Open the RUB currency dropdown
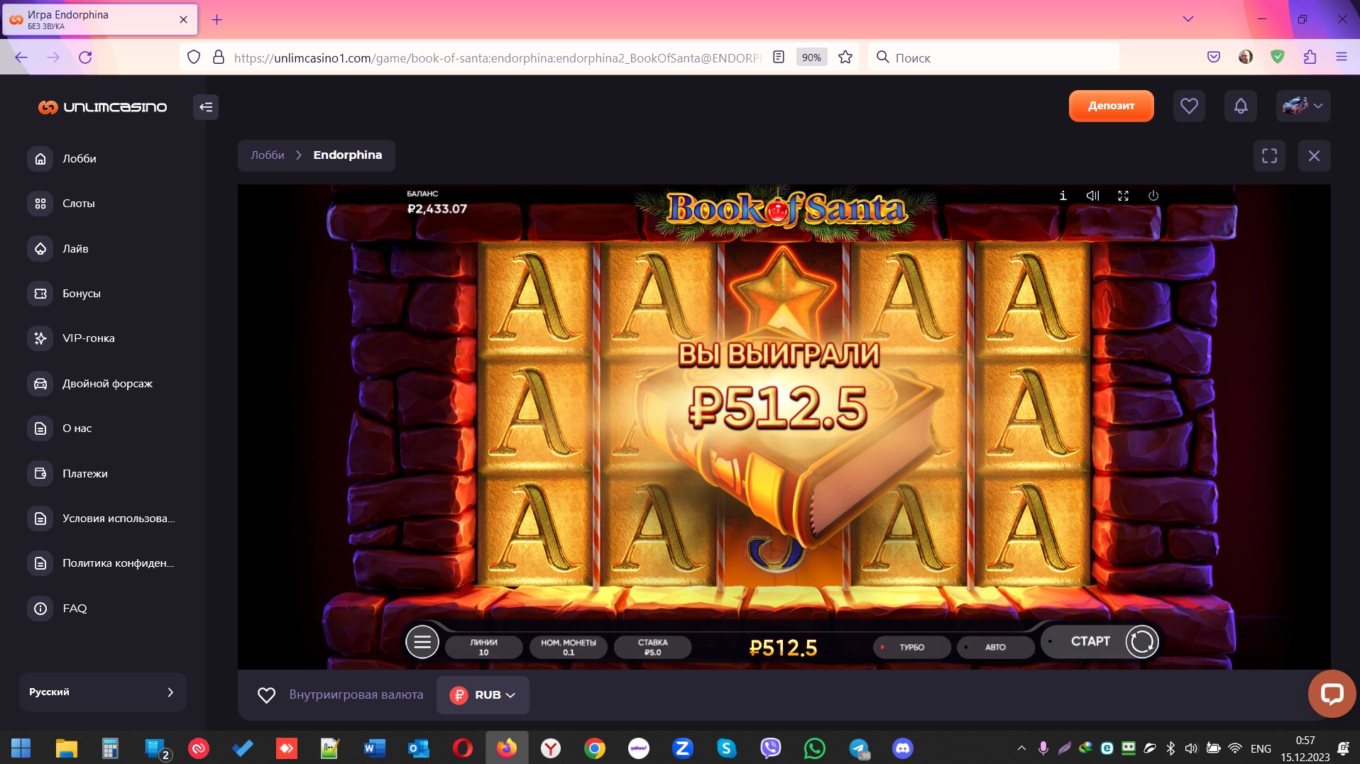Viewport: 1360px width, 764px height. tap(483, 695)
